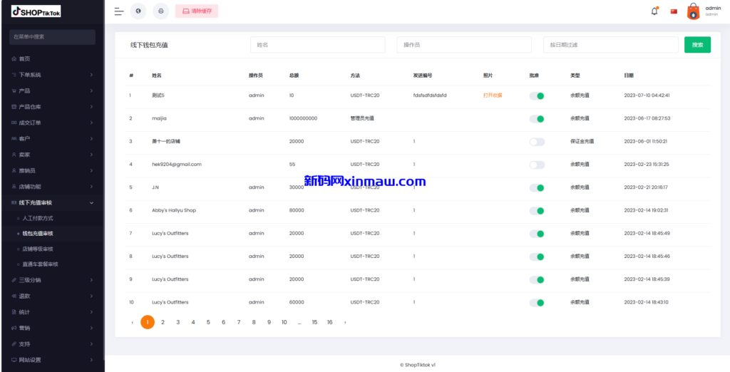Click the icon beside 推销员

(x=14, y=171)
